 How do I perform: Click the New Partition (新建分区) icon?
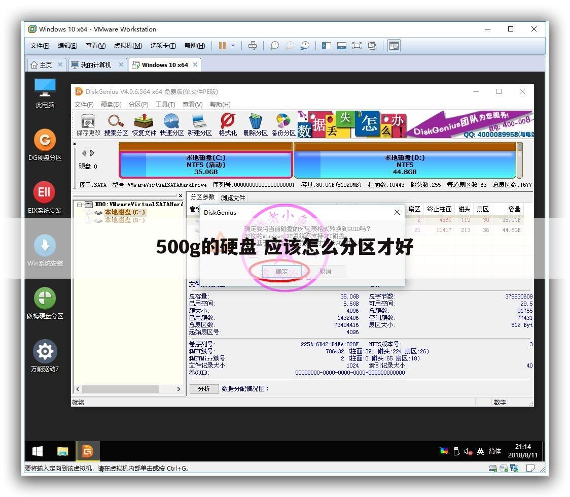tap(200, 125)
